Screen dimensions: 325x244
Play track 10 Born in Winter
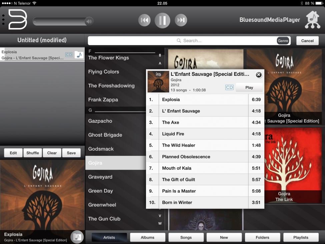(205, 202)
